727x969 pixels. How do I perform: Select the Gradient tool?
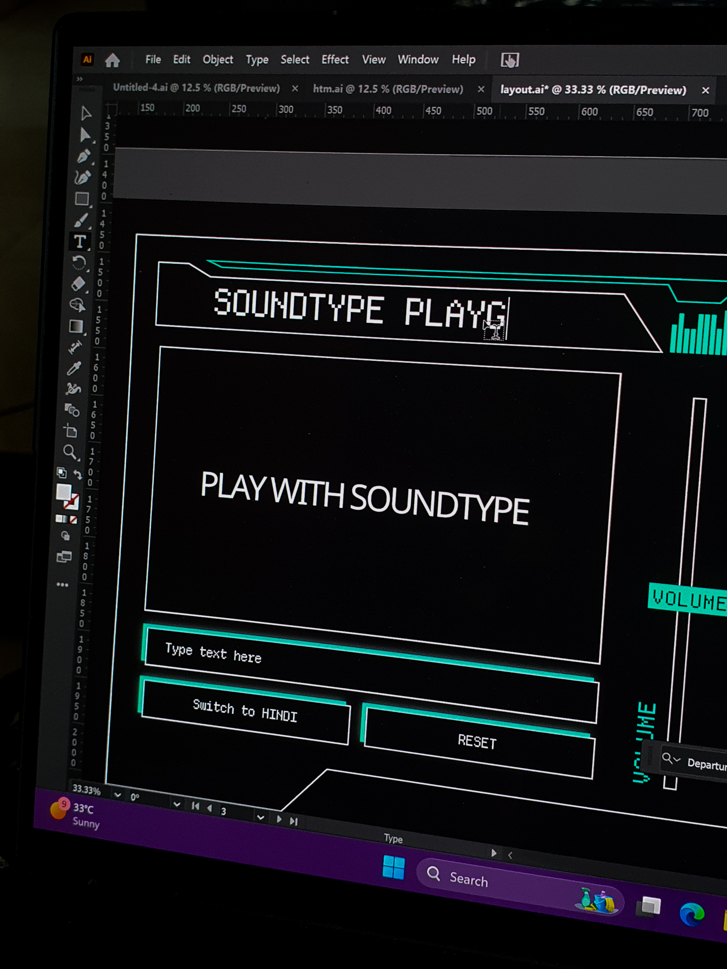(x=76, y=326)
